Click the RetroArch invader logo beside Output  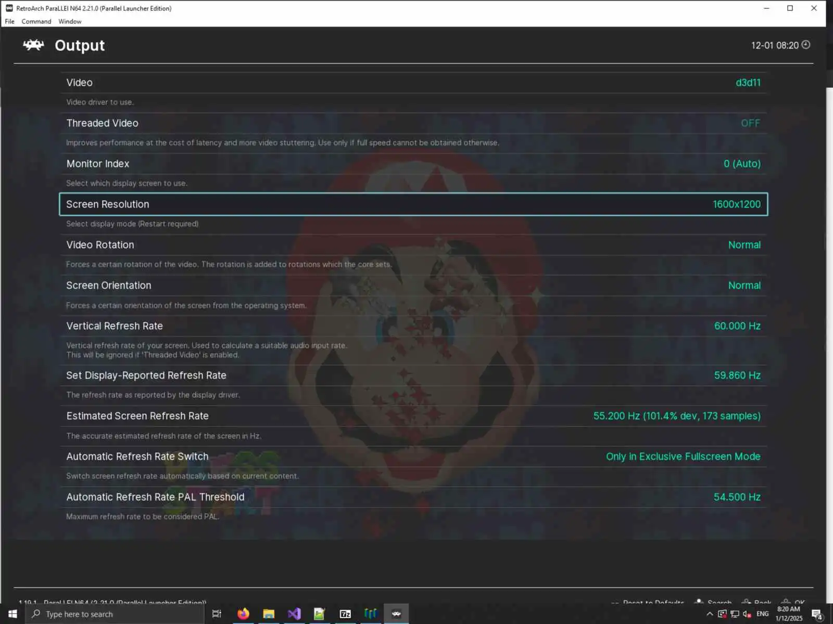click(x=33, y=45)
